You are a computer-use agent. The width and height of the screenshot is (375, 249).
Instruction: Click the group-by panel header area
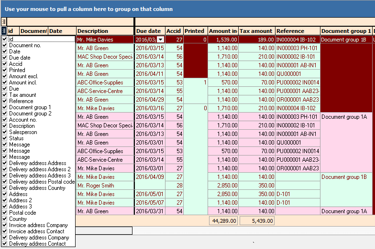coord(187,9)
